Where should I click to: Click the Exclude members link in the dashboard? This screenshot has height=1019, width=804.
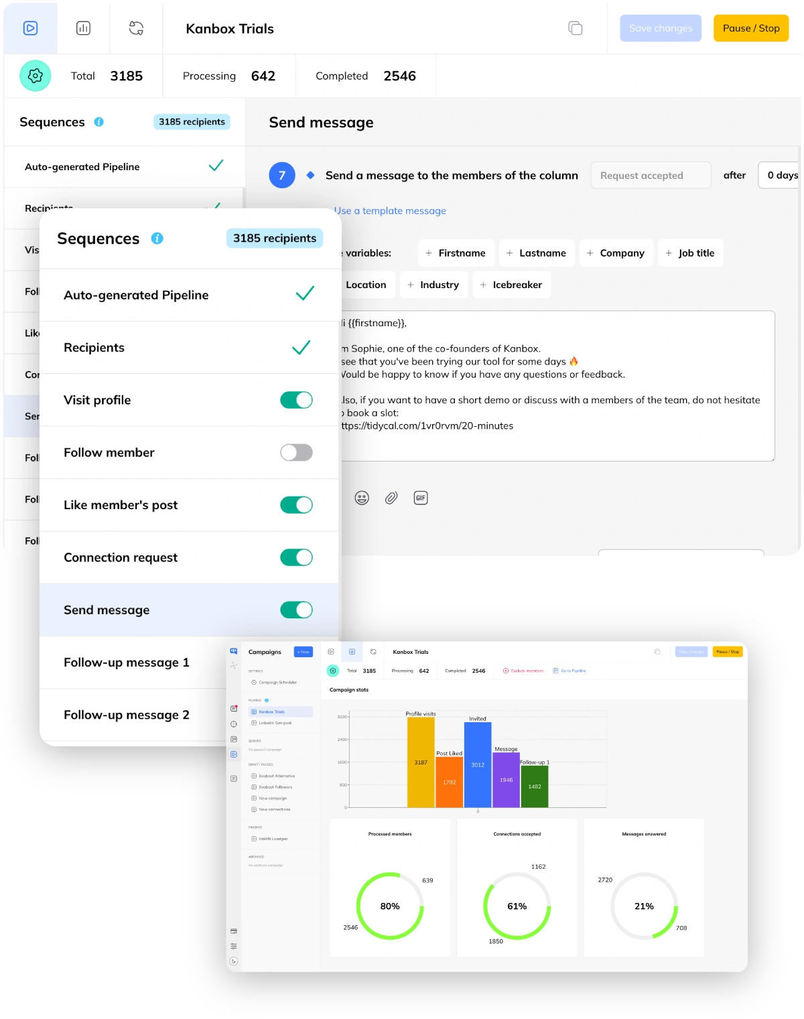[523, 671]
